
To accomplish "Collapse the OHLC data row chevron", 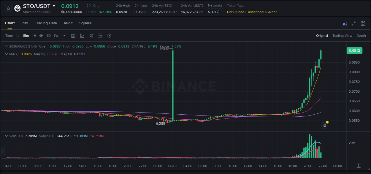I will [x=7, y=46].
